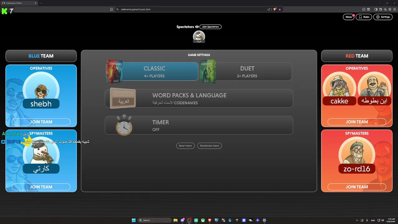Image resolution: width=398 pixels, height=224 pixels.
Task: Click the stopwatch icon of Timer
Action: click(124, 125)
